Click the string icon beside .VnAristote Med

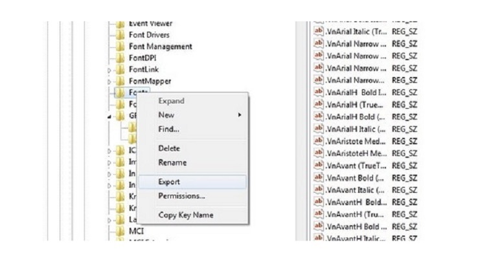(318, 140)
